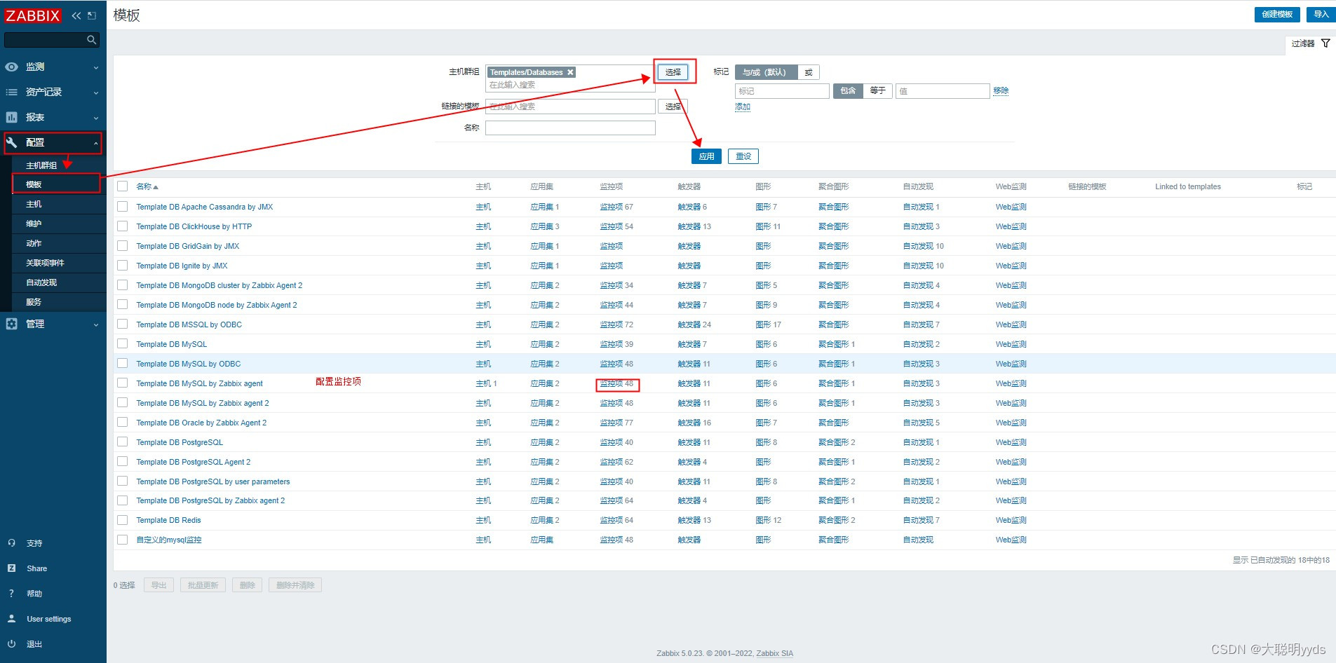Focus the tag 值 input field
Image resolution: width=1336 pixels, height=663 pixels.
(x=943, y=91)
